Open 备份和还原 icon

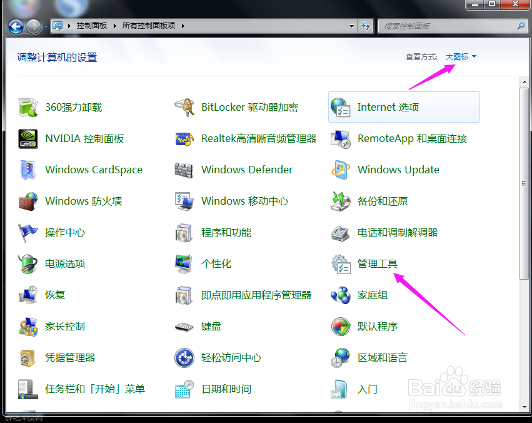pos(340,201)
